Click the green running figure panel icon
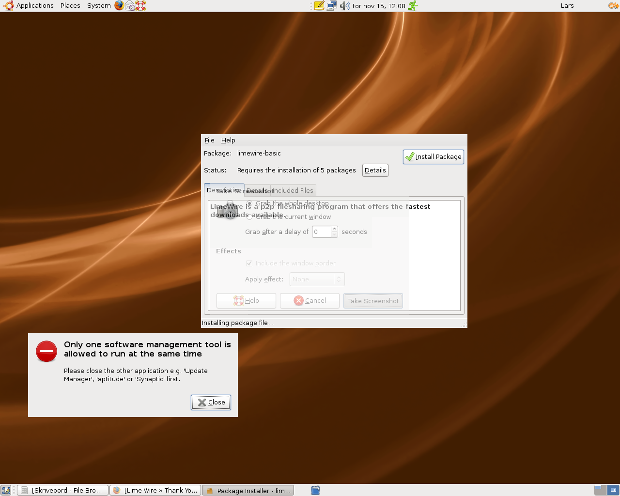The height and width of the screenshot is (496, 620). click(x=413, y=6)
